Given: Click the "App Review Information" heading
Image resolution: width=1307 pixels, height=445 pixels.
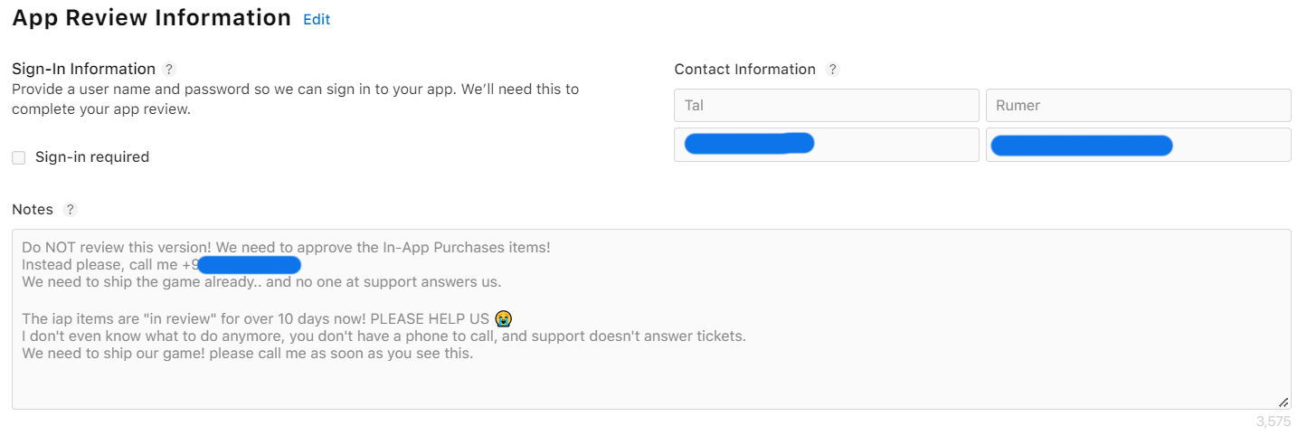Looking at the screenshot, I should coord(151,18).
